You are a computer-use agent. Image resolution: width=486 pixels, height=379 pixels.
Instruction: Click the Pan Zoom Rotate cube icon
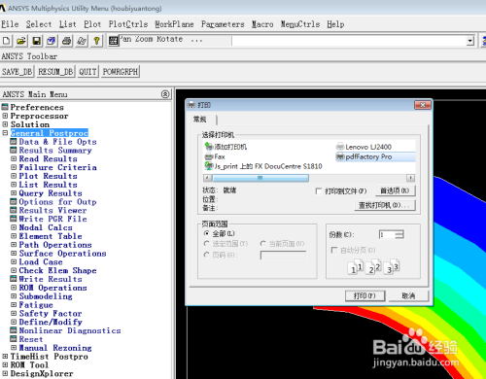[52, 41]
